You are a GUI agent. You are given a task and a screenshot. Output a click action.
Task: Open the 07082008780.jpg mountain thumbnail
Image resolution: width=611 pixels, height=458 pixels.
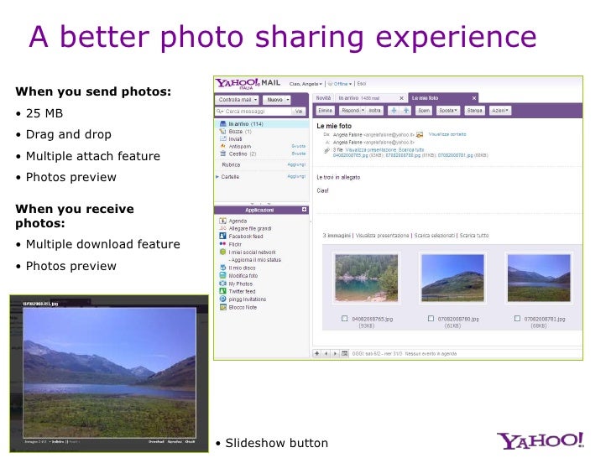click(x=453, y=278)
